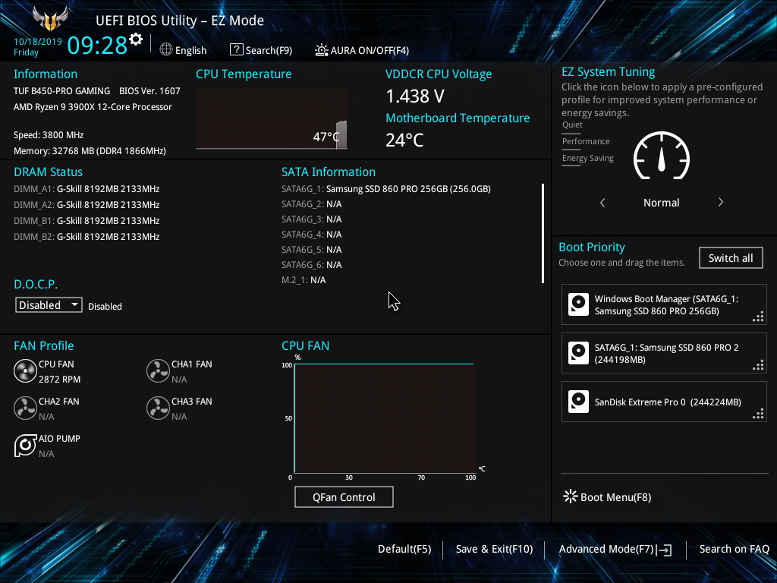Click the 09:28 clock display
Image resolution: width=777 pixels, height=583 pixels.
coord(97,45)
